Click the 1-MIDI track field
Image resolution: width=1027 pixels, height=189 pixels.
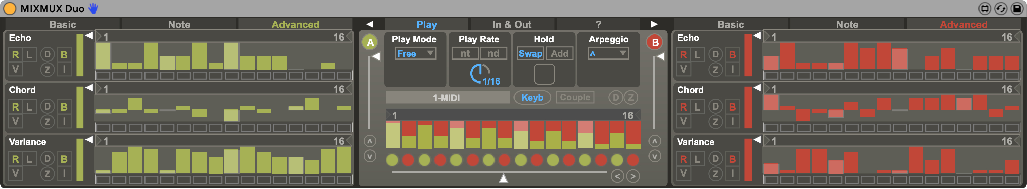447,97
